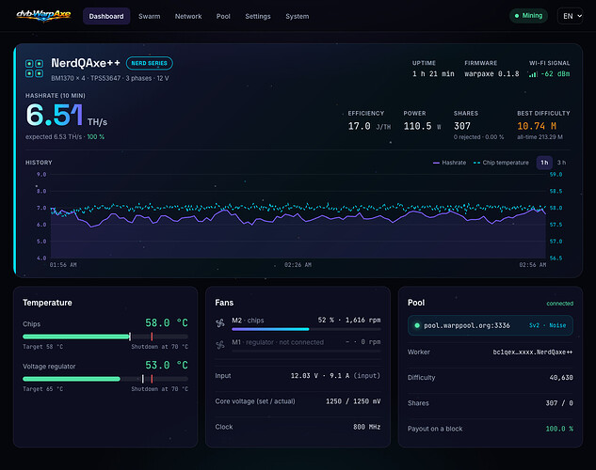Click the all-time 213.29 M text
The image size is (596, 470).
tap(540, 137)
